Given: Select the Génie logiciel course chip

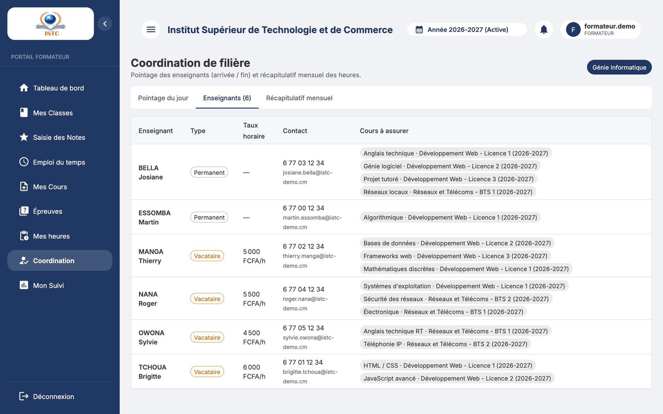Looking at the screenshot, I should [450, 166].
